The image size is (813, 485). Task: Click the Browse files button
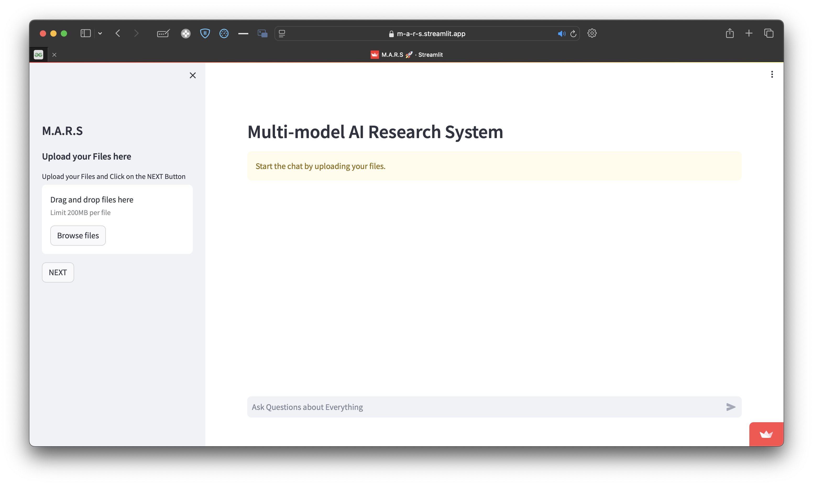coord(78,235)
